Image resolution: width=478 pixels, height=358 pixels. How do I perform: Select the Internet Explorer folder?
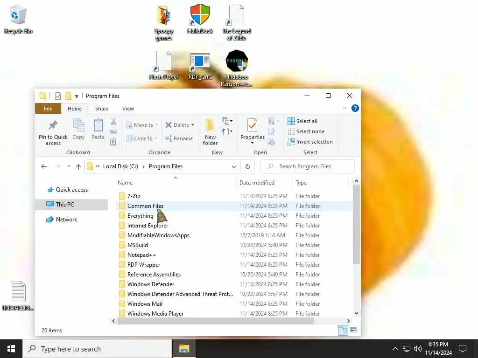pos(148,226)
